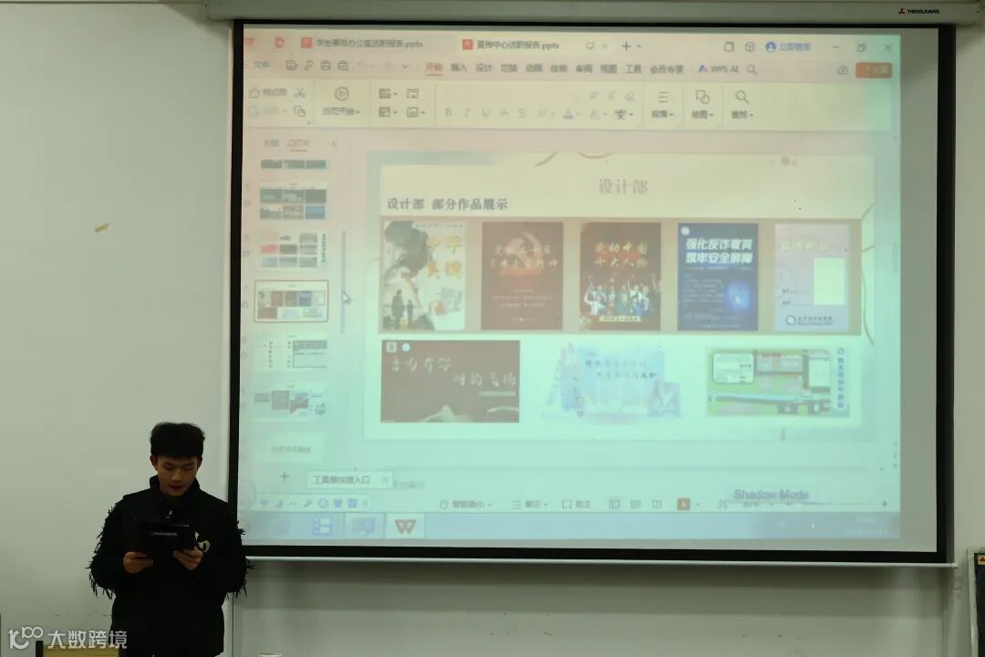Open the 会员专享 member tab
Viewport: 985px width, 657px height.
(667, 69)
